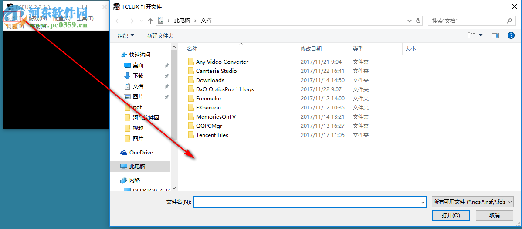Create a new folder with 新建文件夹
The height and width of the screenshot is (229, 522).
click(x=160, y=36)
